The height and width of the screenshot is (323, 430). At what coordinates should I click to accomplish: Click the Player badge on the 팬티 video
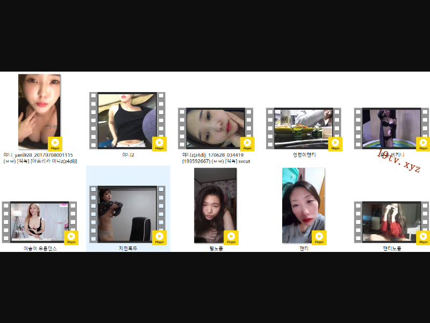319,237
